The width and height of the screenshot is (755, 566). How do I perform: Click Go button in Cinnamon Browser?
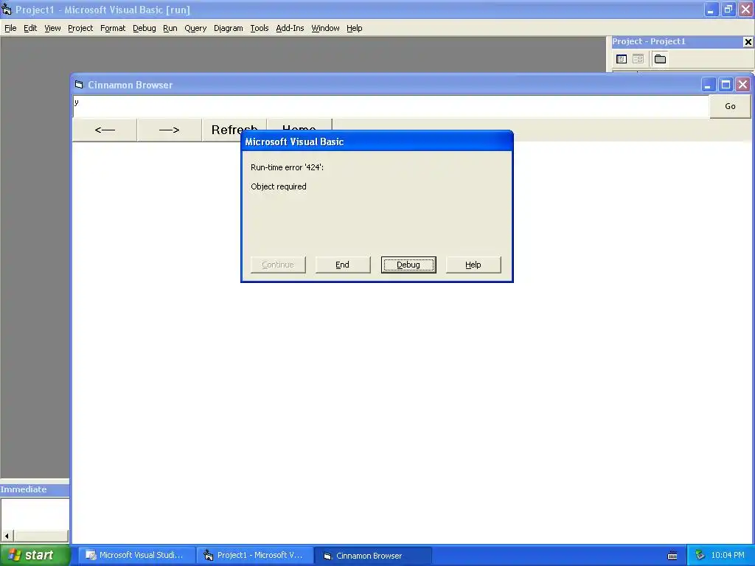[730, 106]
